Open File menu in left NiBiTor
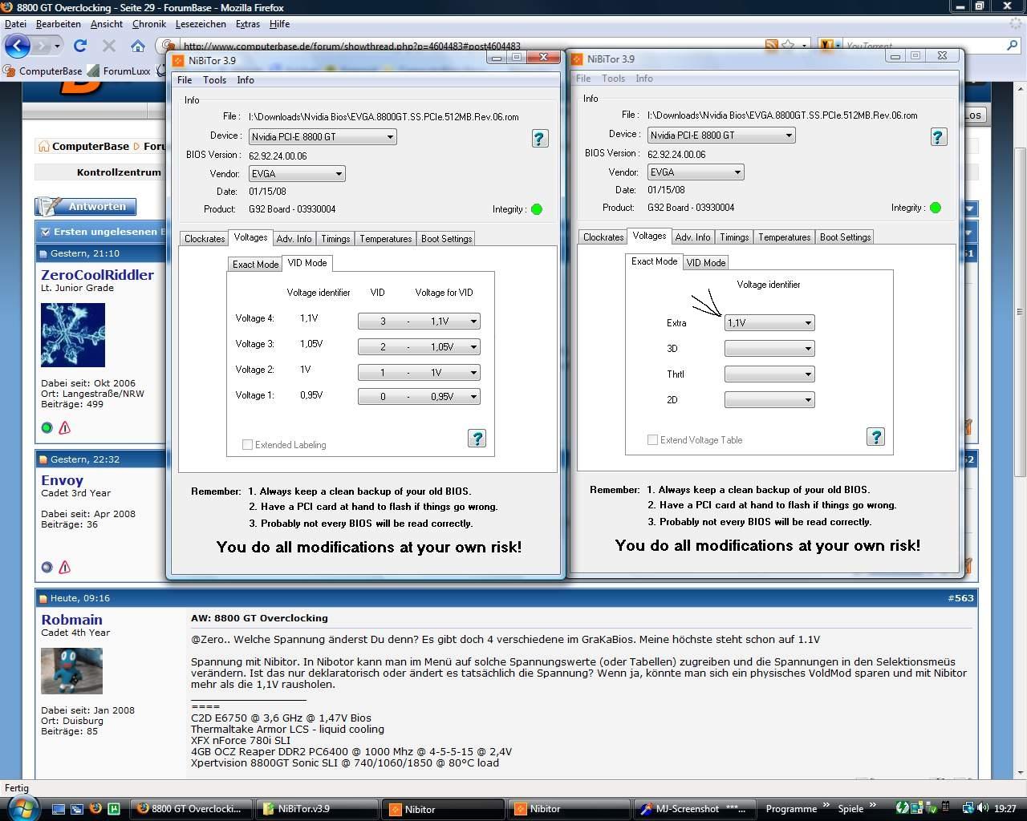Viewport: 1027px width, 821px height. [x=185, y=80]
